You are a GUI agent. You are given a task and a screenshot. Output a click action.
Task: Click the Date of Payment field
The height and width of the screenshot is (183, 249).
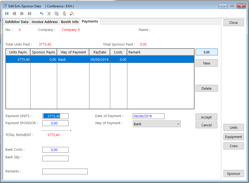click(148, 116)
